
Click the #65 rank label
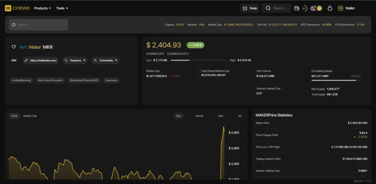coord(14,61)
